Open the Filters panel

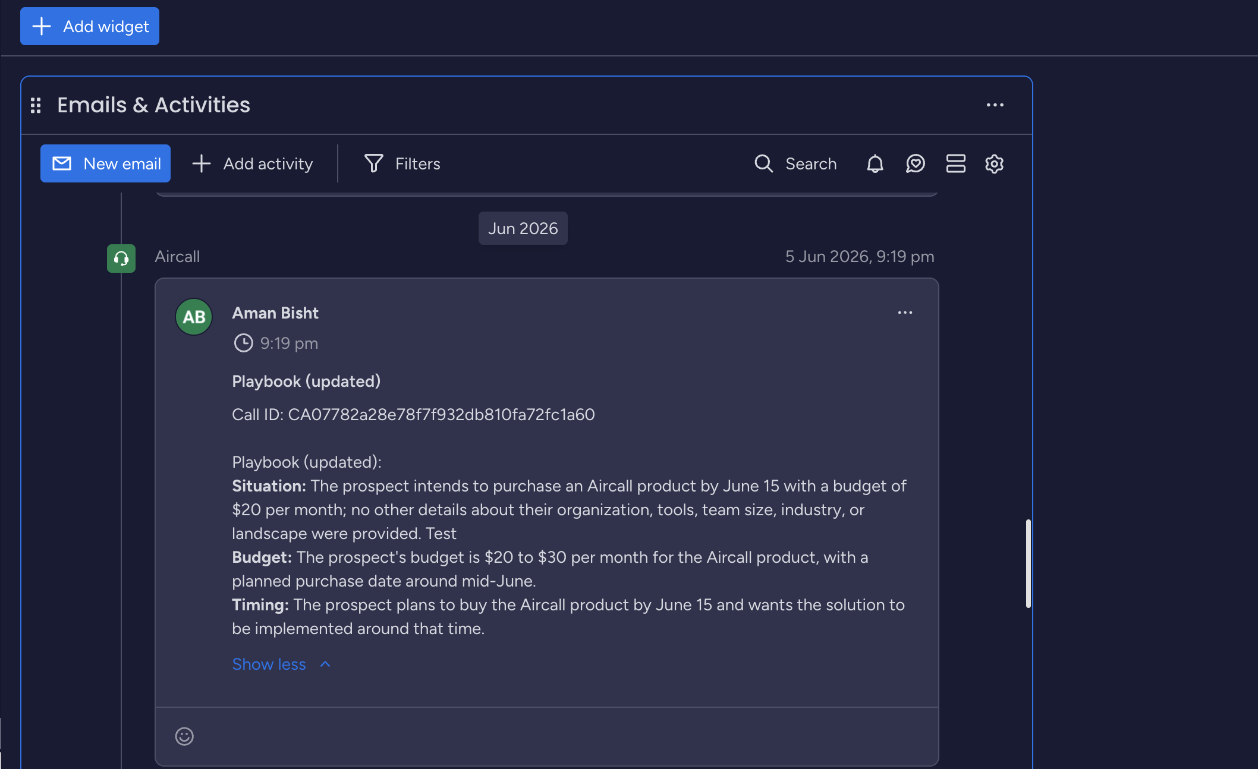(x=402, y=163)
